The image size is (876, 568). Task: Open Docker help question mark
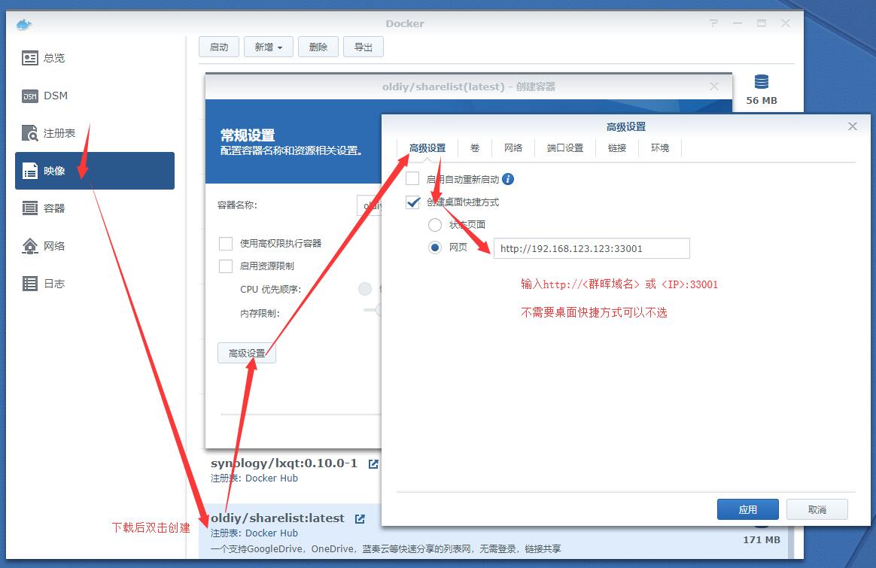pos(713,23)
